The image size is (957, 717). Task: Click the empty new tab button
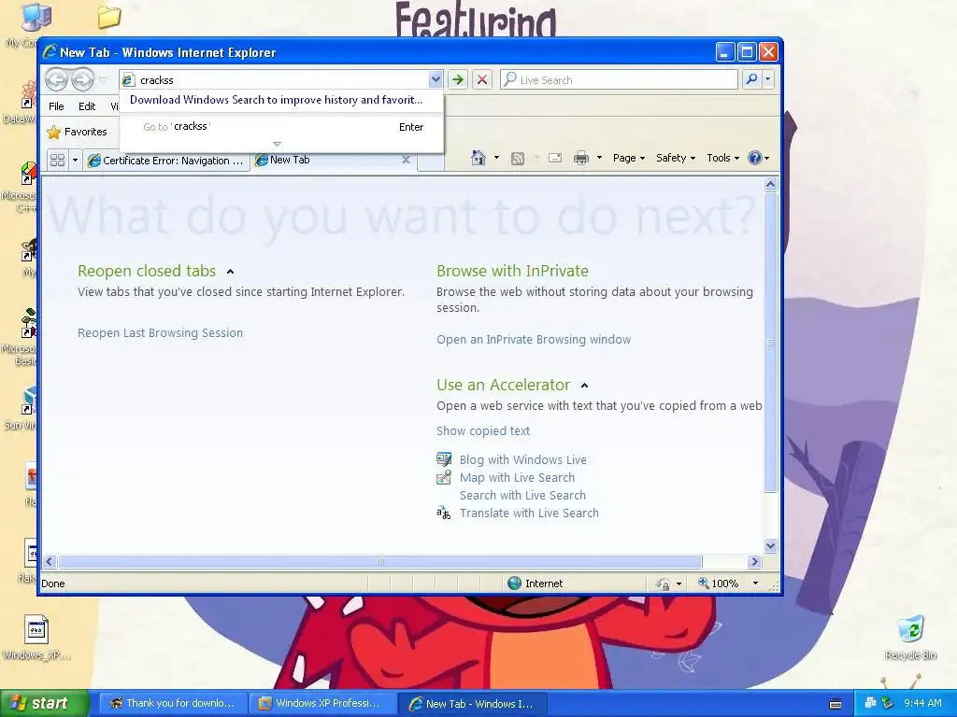[x=431, y=161]
